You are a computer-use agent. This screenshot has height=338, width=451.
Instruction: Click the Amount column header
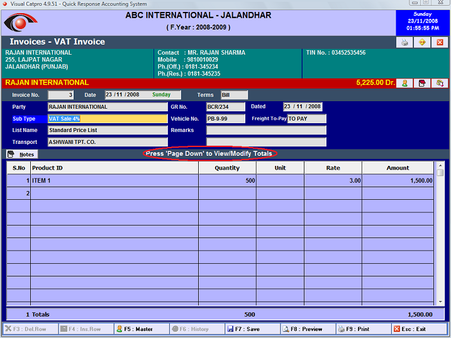[x=398, y=168]
